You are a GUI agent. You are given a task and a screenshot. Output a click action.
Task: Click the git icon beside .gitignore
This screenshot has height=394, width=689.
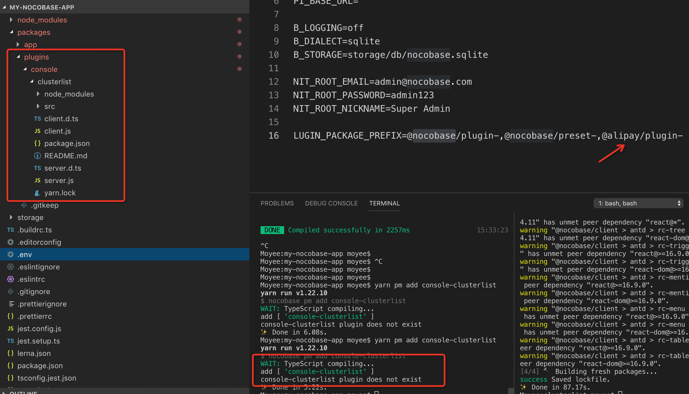(x=10, y=292)
